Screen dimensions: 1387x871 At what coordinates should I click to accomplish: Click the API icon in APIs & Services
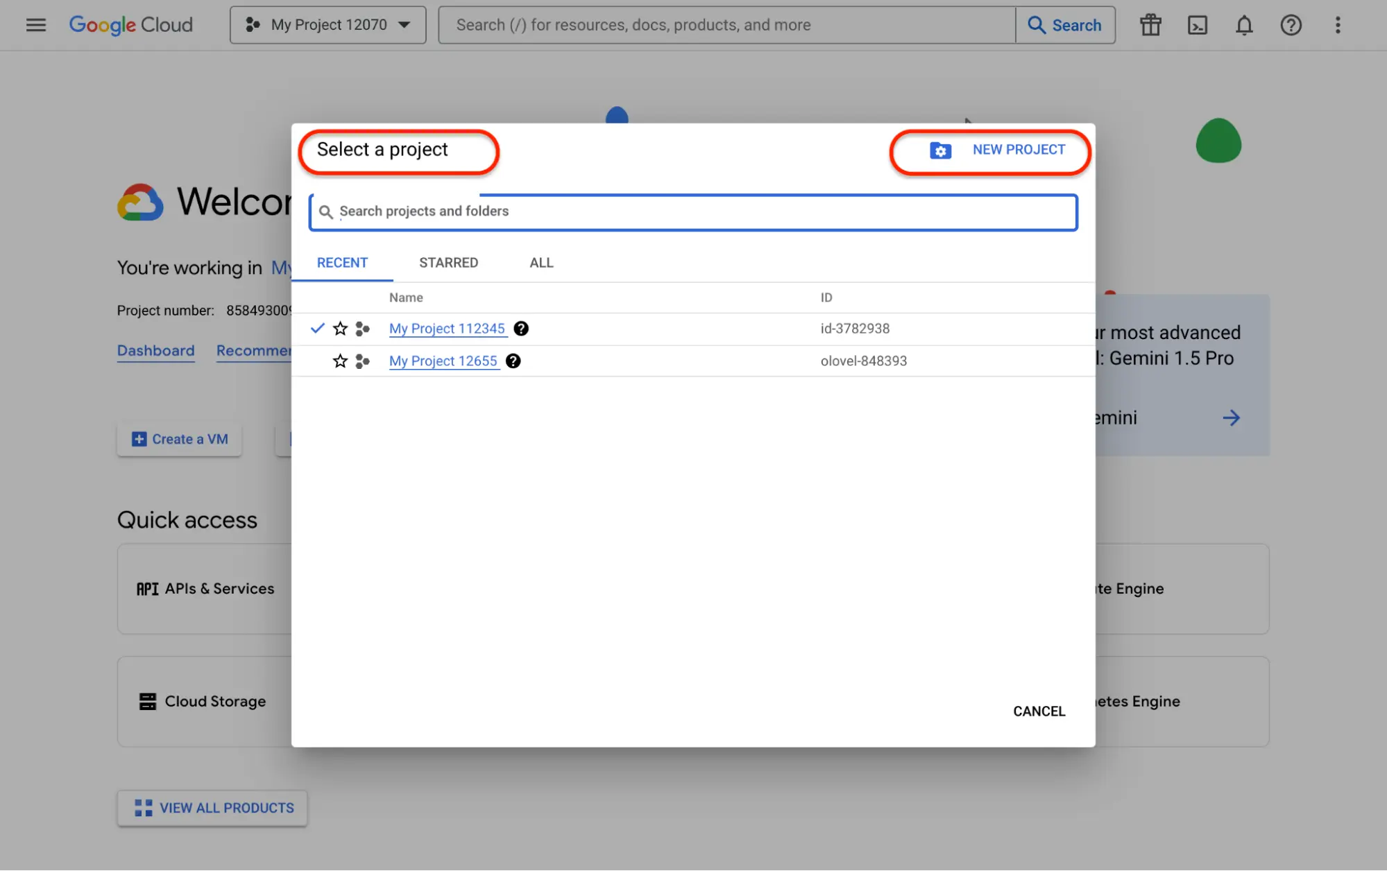(x=147, y=589)
